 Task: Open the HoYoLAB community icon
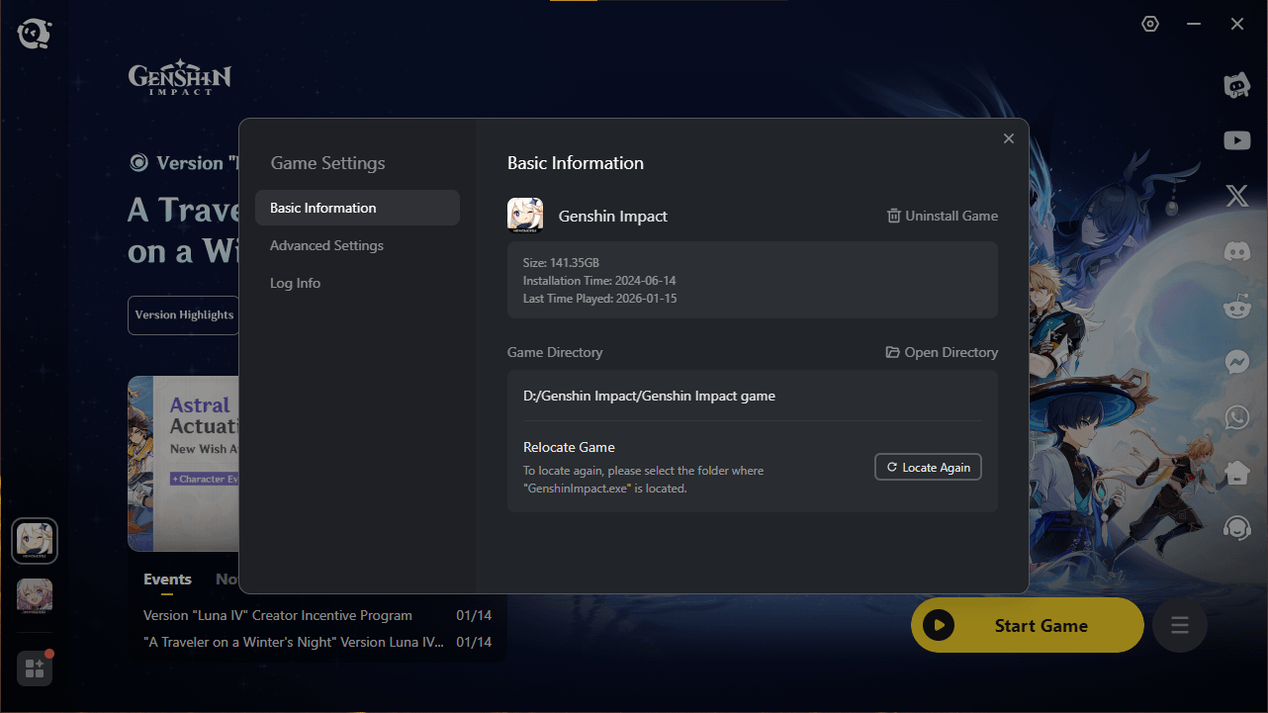tap(1236, 85)
